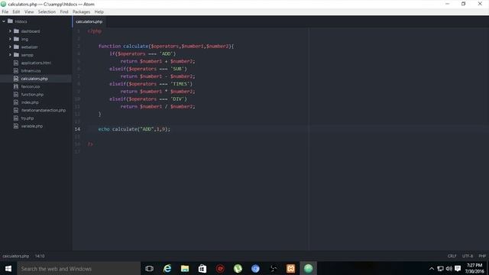Open the Packages menu
The height and width of the screenshot is (275, 489).
tap(82, 12)
